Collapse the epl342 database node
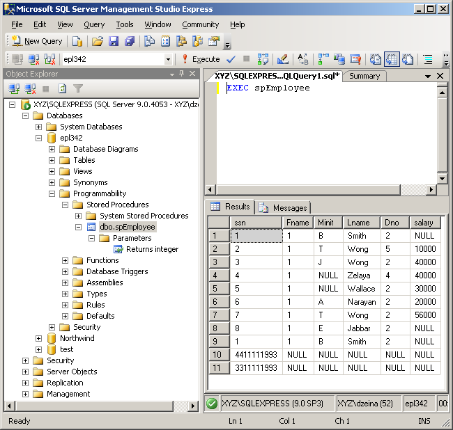 click(x=39, y=138)
